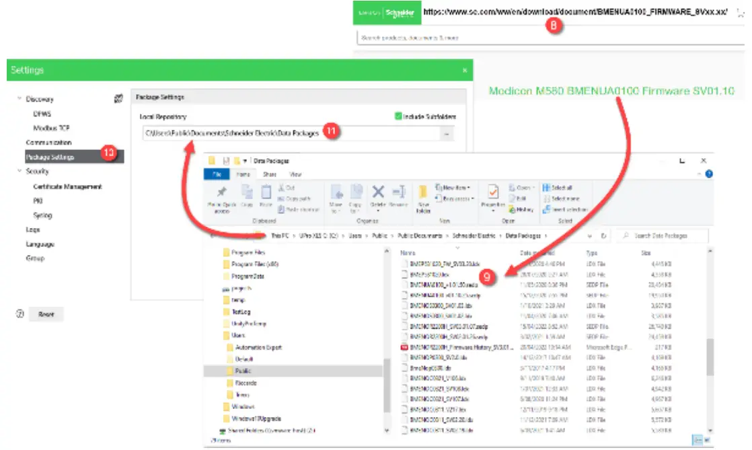The image size is (752, 450).
Task: Click Select all in the ribbon
Action: pyautogui.click(x=558, y=188)
